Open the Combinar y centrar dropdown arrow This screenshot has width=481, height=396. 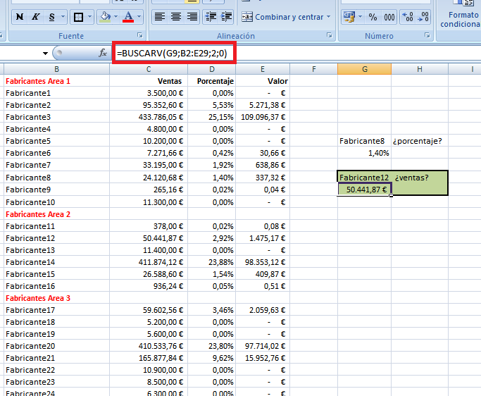(328, 16)
